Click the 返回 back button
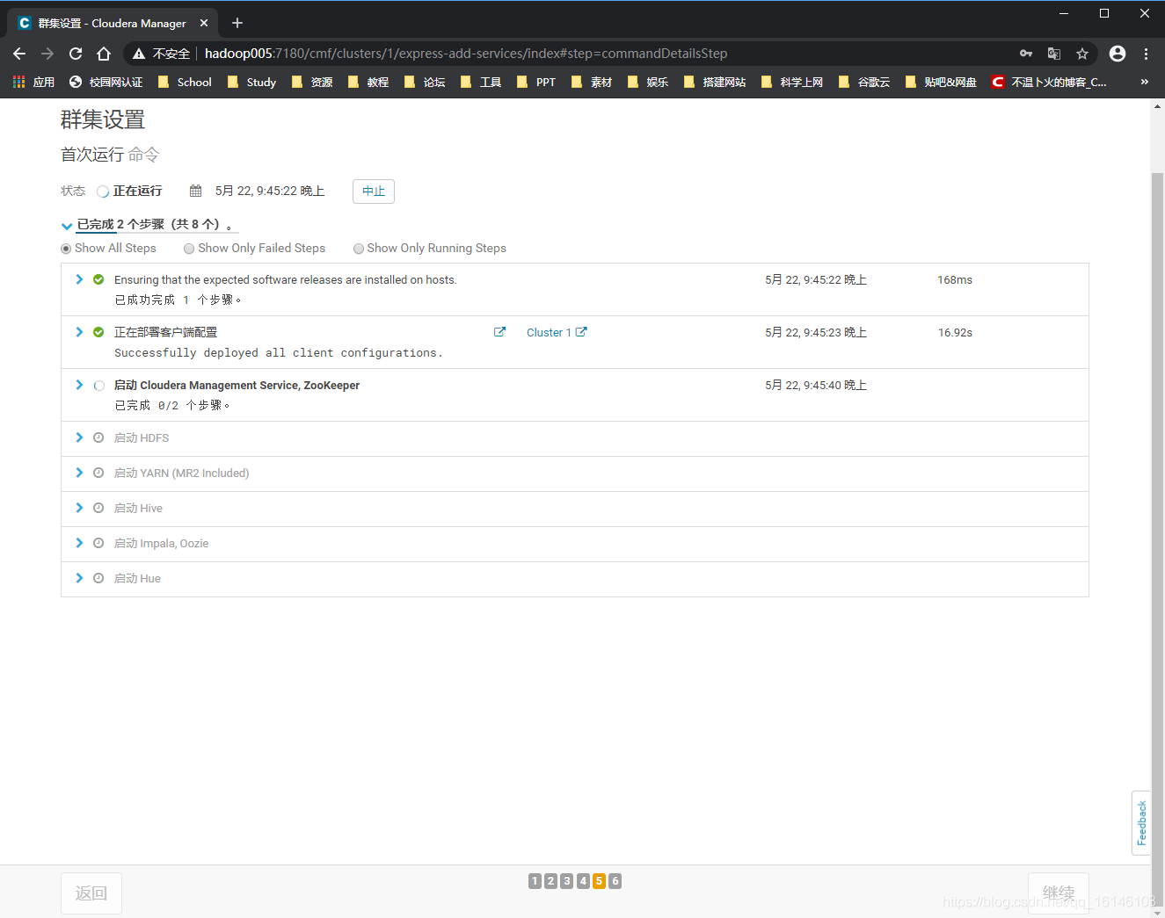Viewport: 1165px width, 918px height. pos(91,893)
